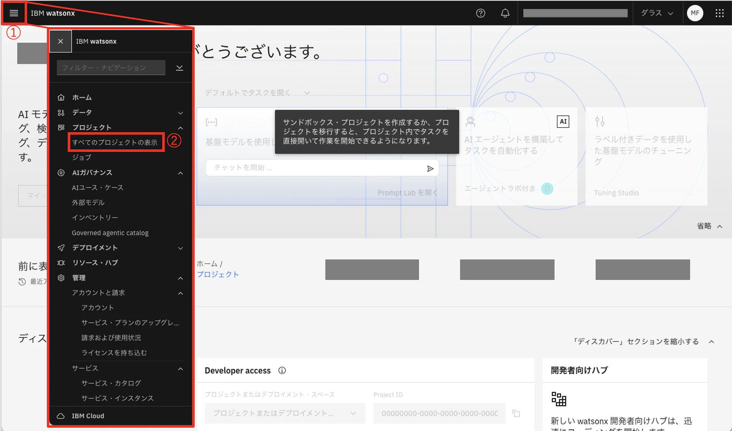Copy the Project ID value
This screenshot has width=732, height=431.
coord(516,413)
